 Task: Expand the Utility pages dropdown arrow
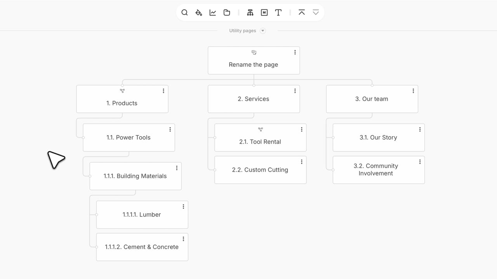pyautogui.click(x=263, y=31)
